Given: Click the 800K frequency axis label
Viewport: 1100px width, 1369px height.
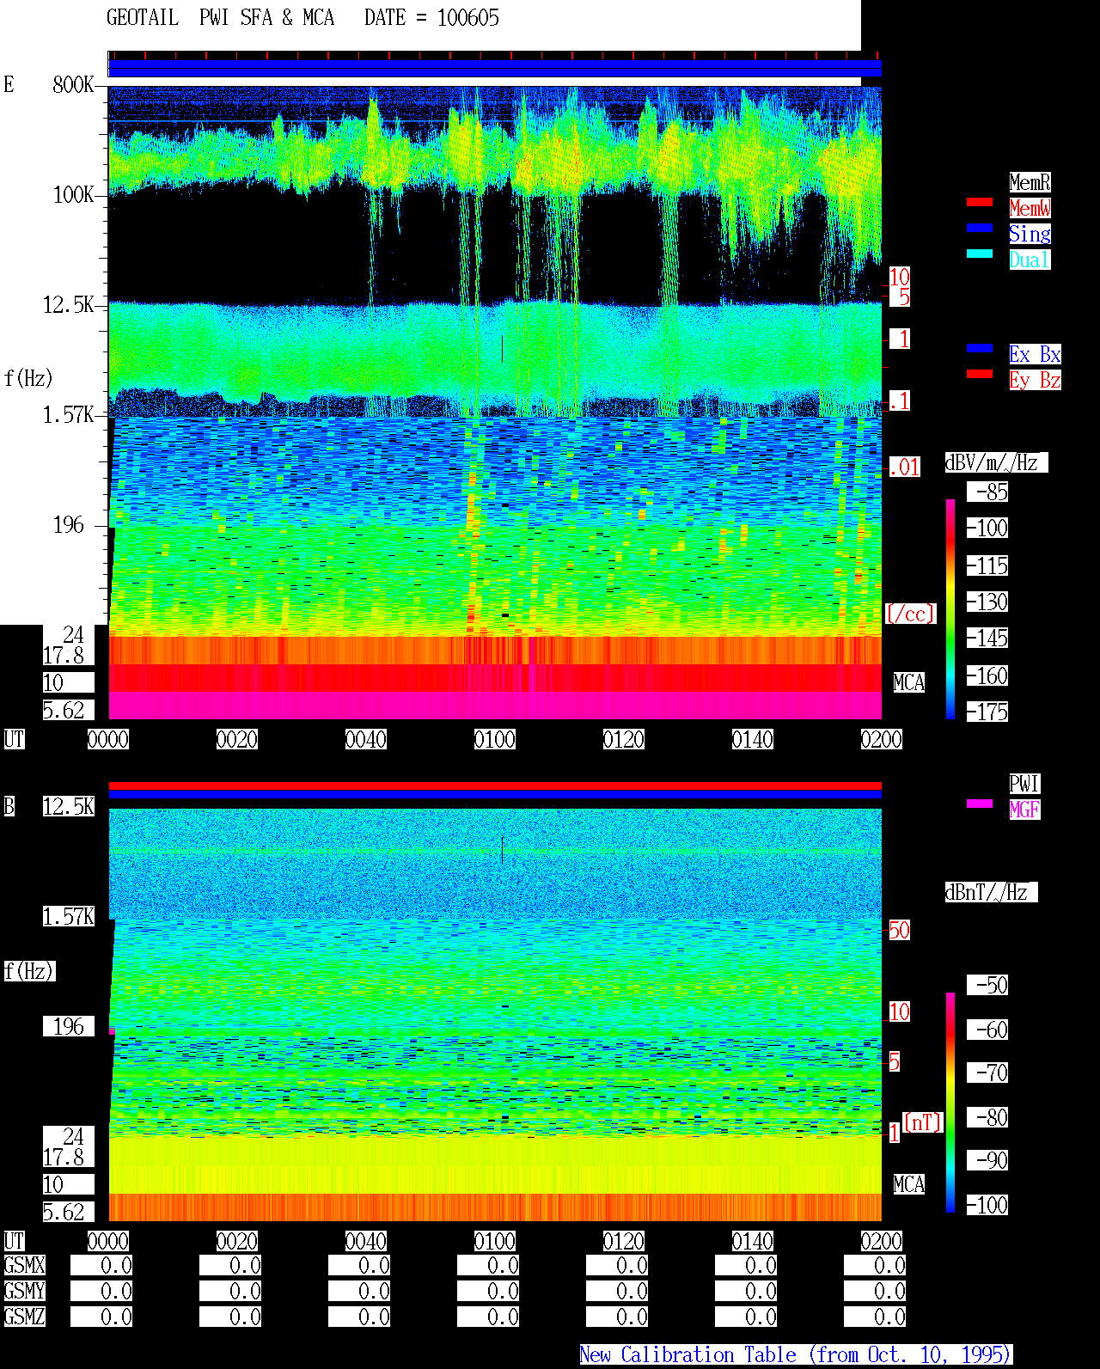Looking at the screenshot, I should coord(73,84).
